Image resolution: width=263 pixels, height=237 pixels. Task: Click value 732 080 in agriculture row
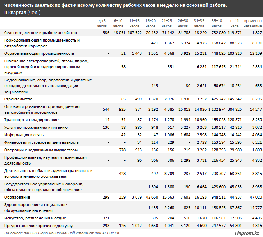coord(218,33)
